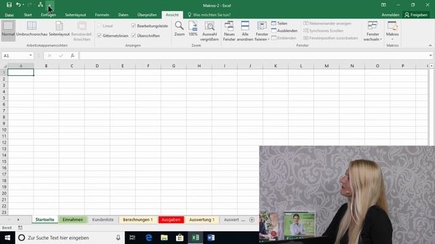The image size is (435, 244).
Task: Click Ausblenden to hide window
Action: pyautogui.click(x=284, y=30)
